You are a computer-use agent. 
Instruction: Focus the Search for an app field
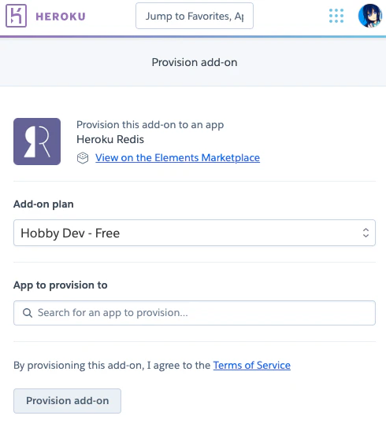click(195, 313)
